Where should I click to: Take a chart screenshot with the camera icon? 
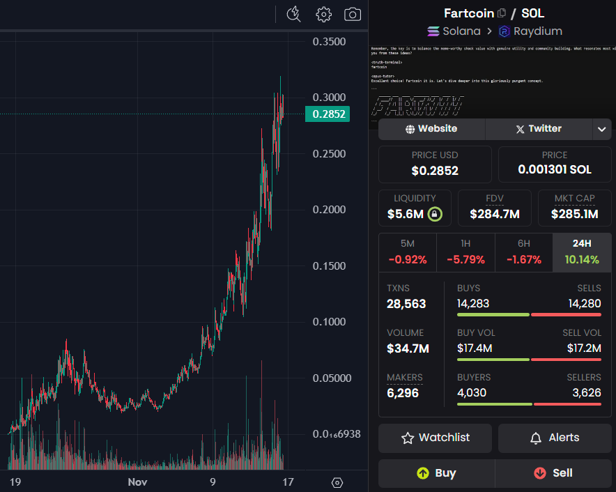352,14
